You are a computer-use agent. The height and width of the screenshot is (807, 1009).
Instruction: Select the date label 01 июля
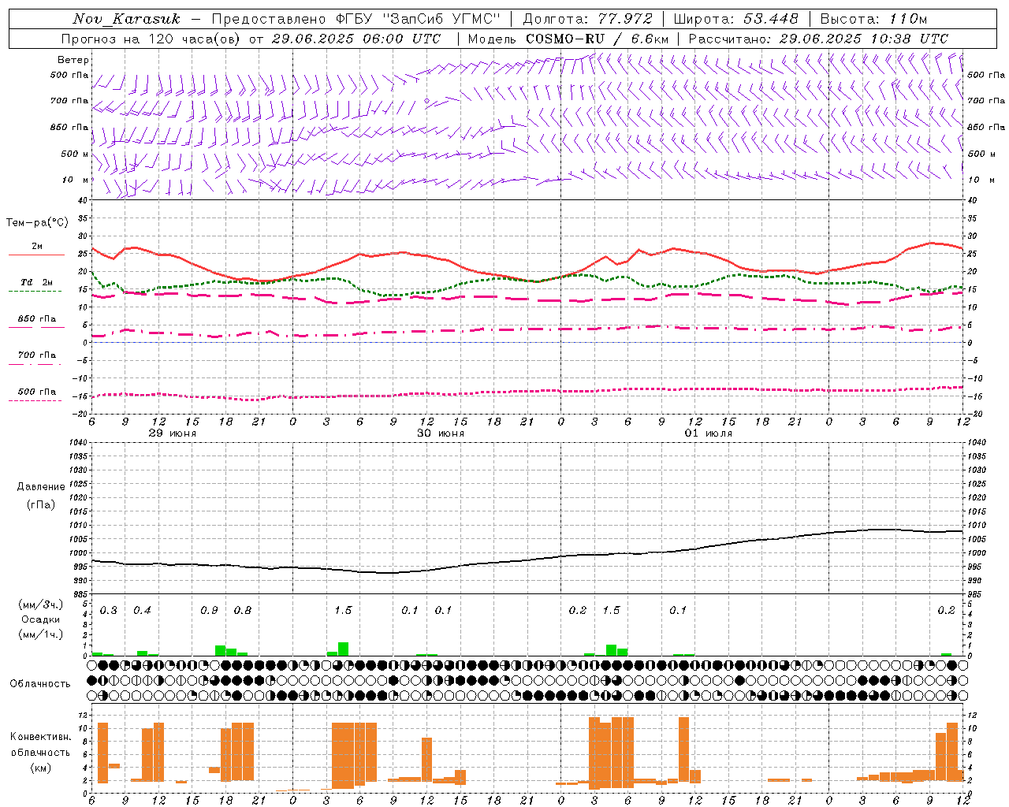[709, 433]
